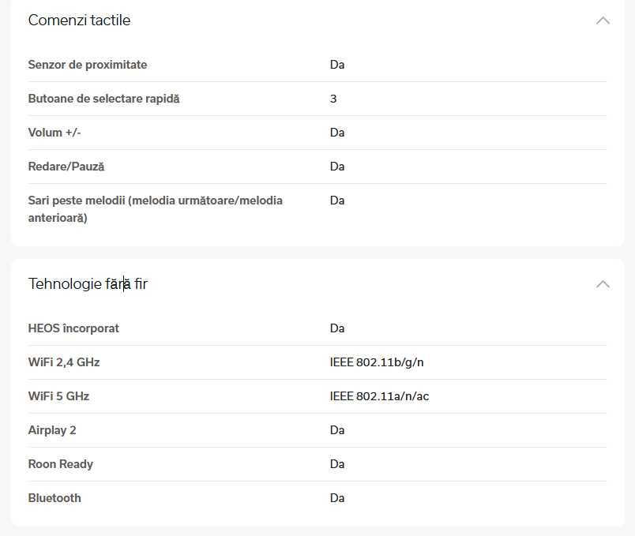
Task: Select the WiFi 5 GHz label
Action: (58, 396)
